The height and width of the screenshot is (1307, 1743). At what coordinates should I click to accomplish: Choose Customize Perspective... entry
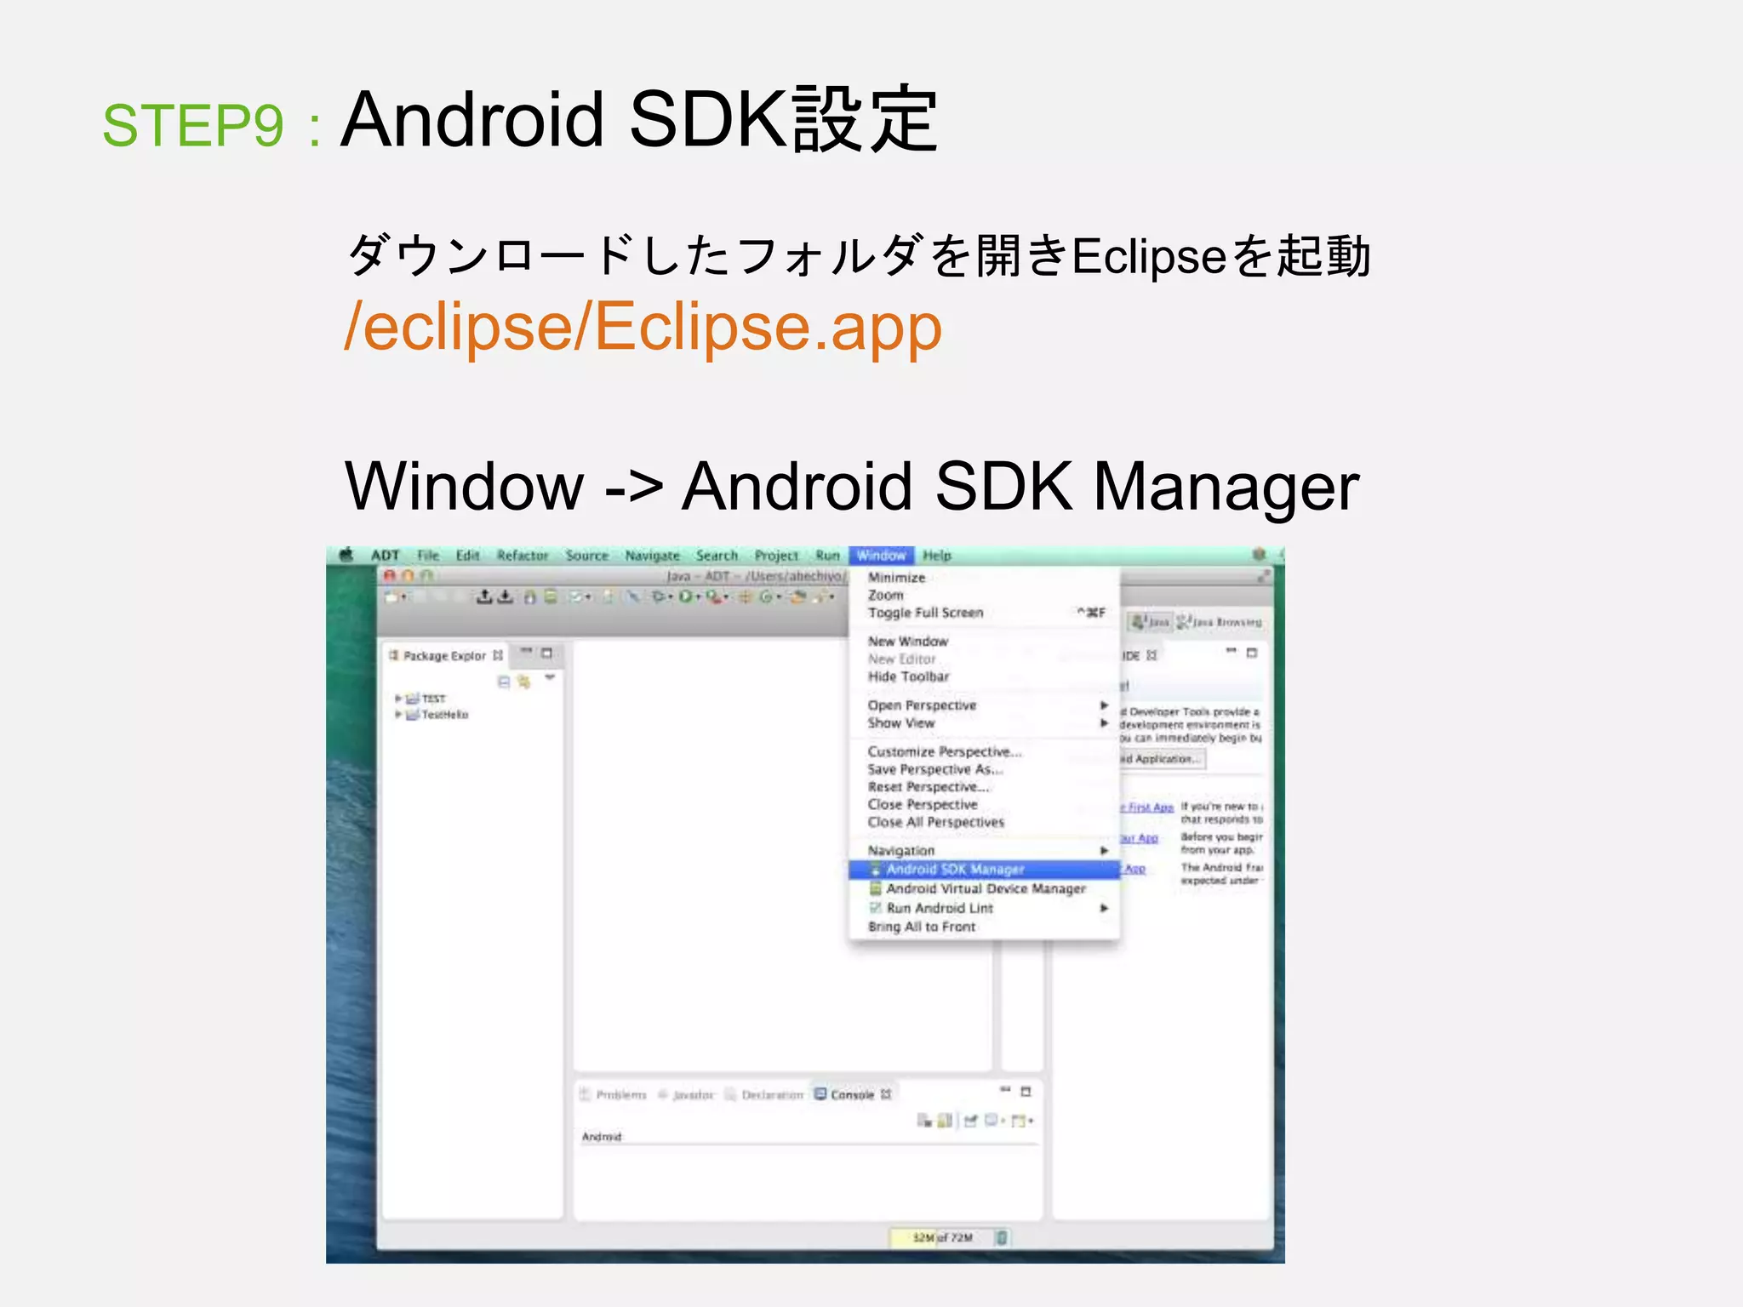click(x=984, y=751)
